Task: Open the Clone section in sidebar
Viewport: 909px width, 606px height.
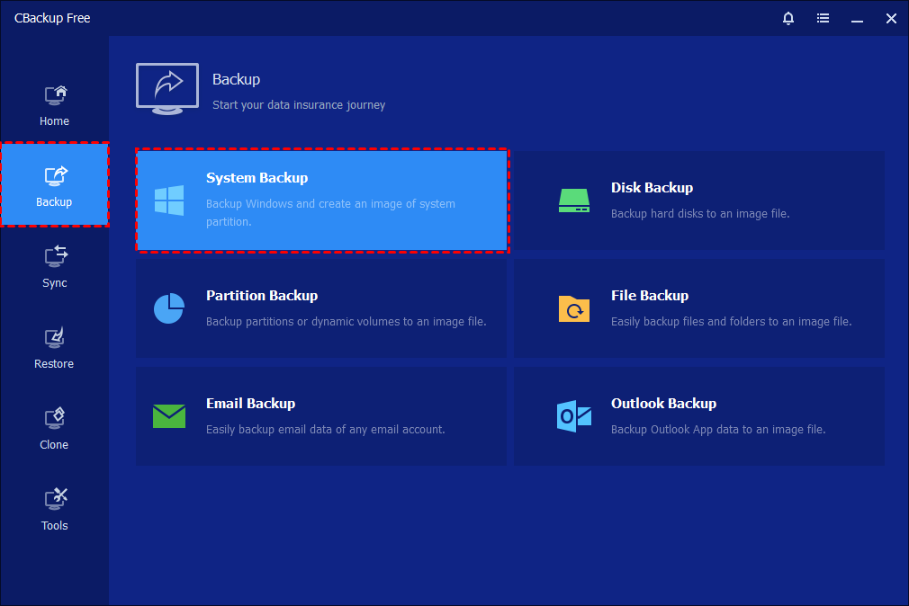Action: [x=54, y=429]
